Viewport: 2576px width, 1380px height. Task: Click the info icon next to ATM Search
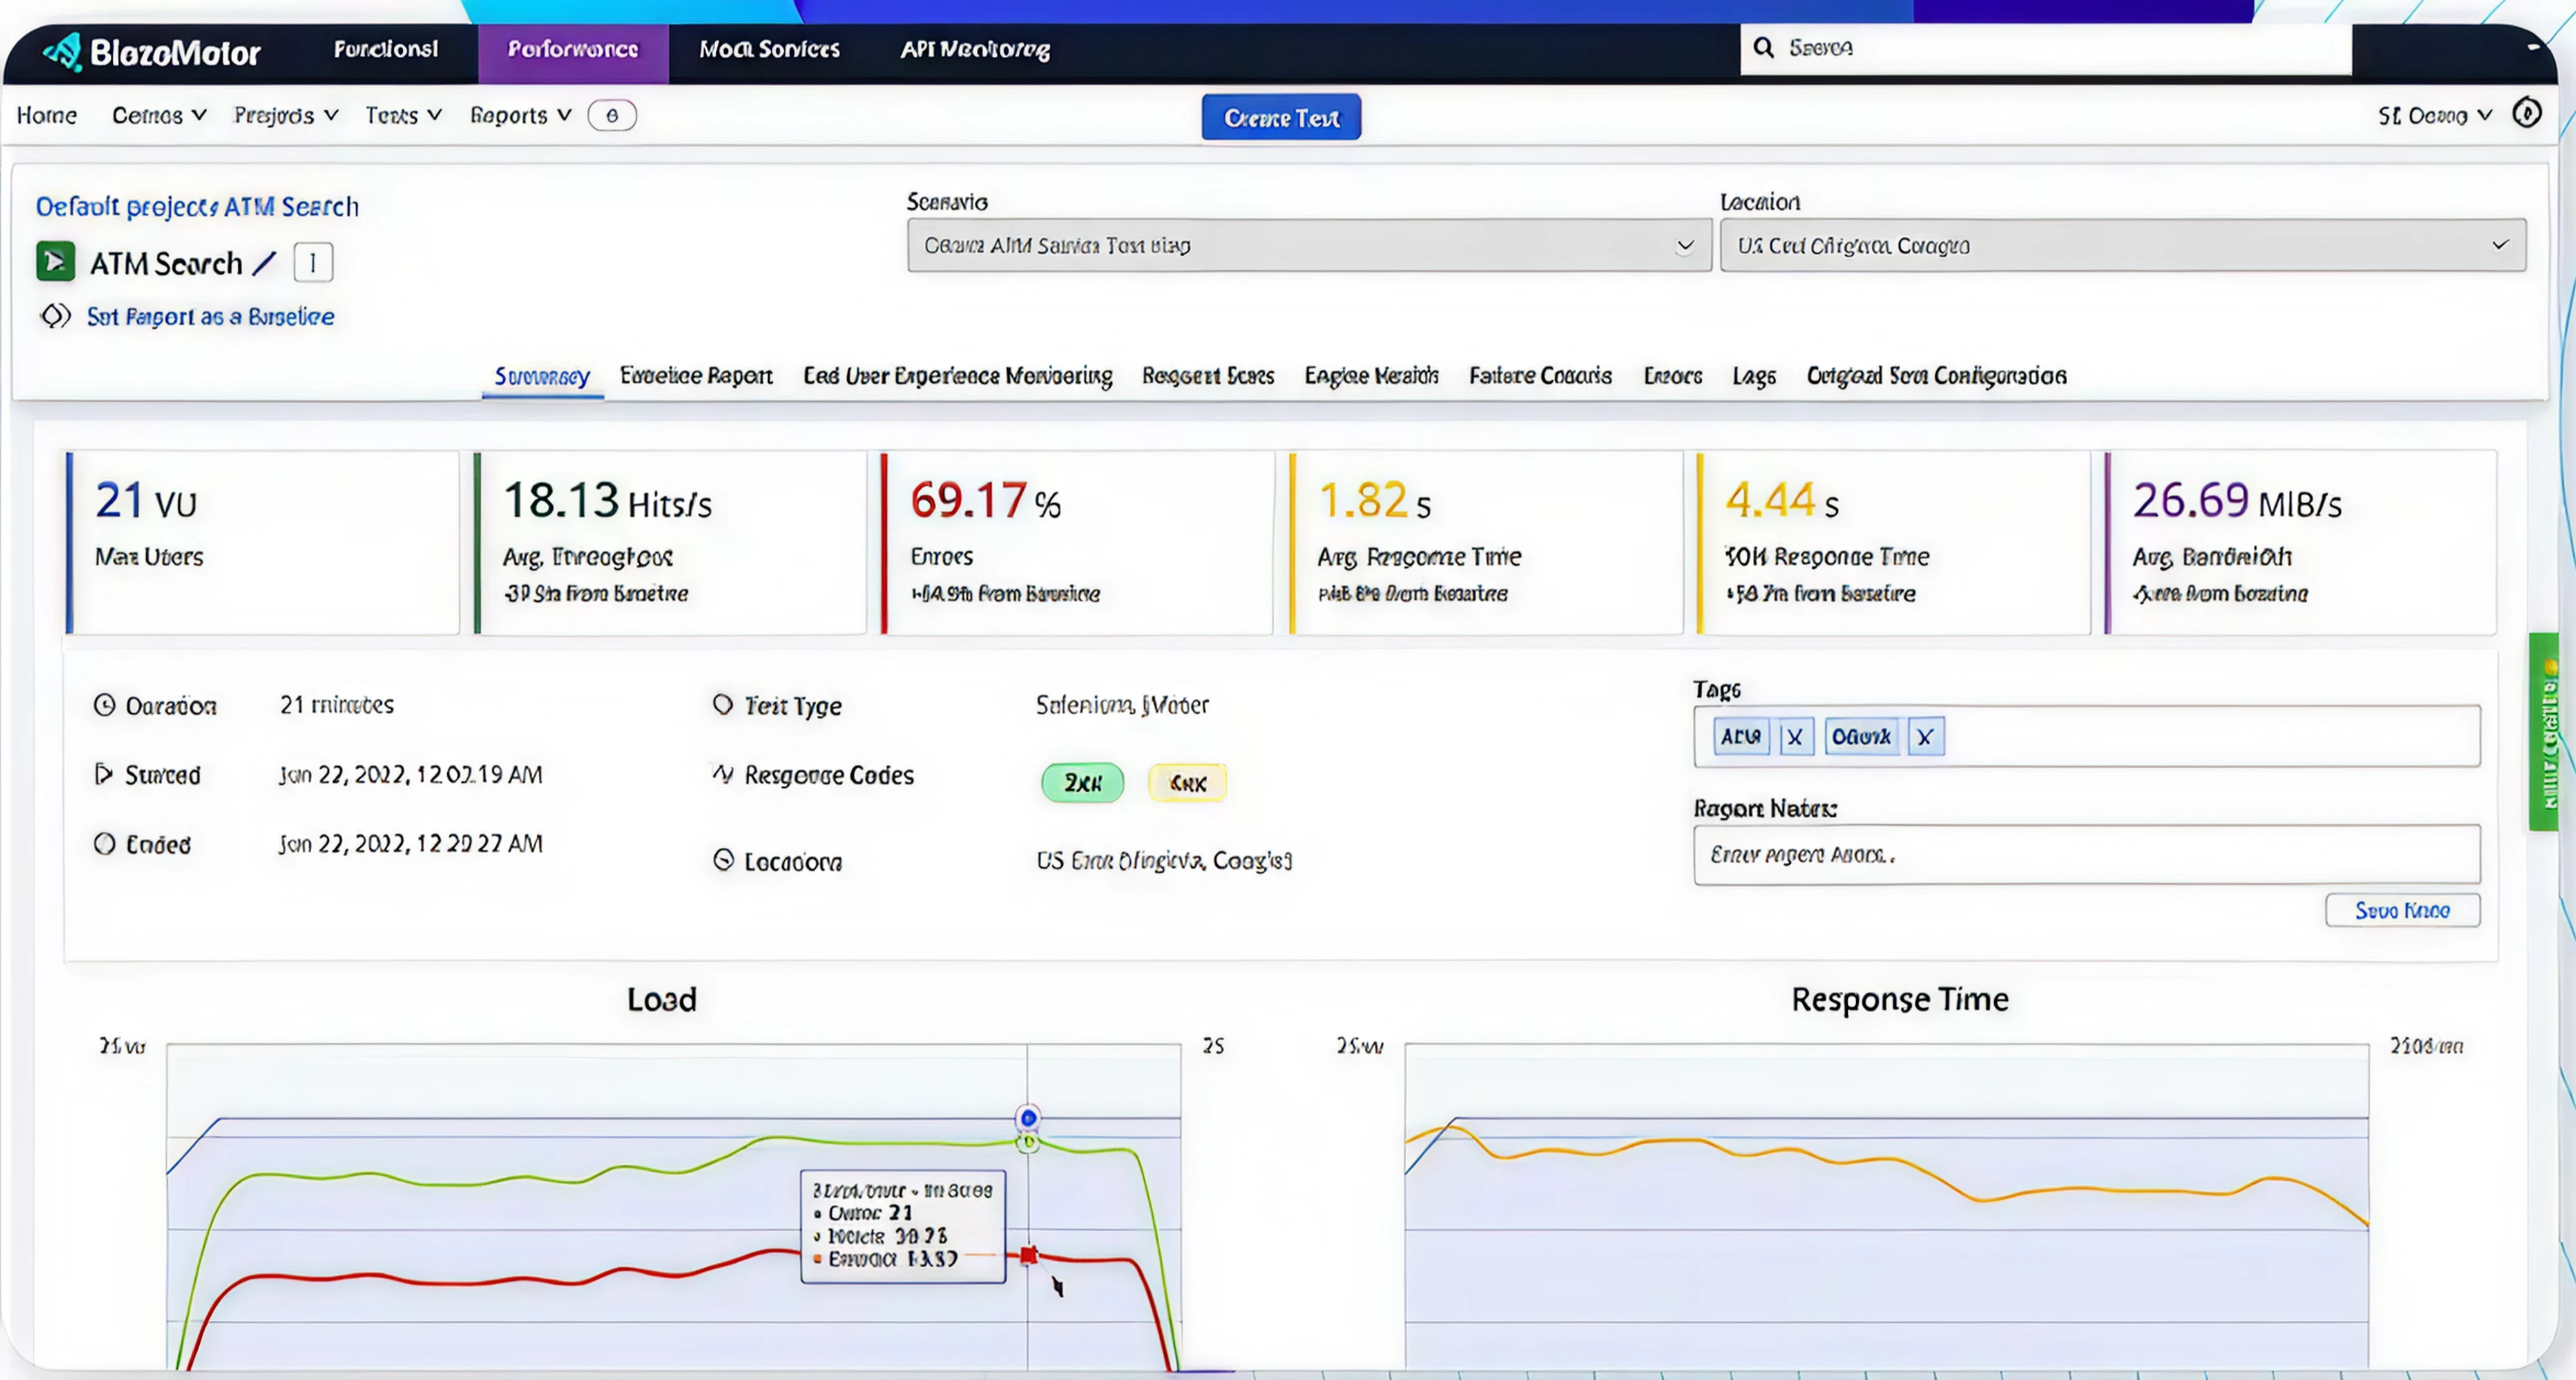[313, 263]
